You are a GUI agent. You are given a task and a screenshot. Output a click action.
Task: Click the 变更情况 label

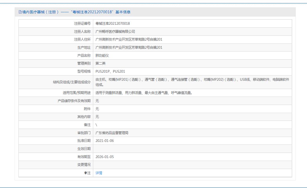tap(84, 165)
